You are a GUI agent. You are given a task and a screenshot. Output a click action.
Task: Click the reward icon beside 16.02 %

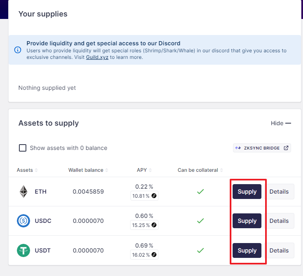click(154, 255)
